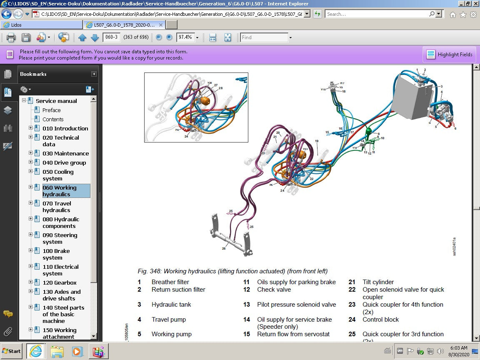Screen dimensions: 480x360
Task: Collapse the Service manual bookmark tree
Action: point(24,100)
